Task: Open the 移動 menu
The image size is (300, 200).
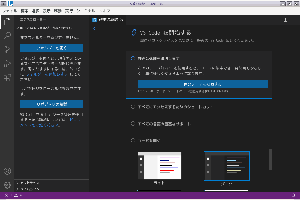Action: (x=58, y=11)
